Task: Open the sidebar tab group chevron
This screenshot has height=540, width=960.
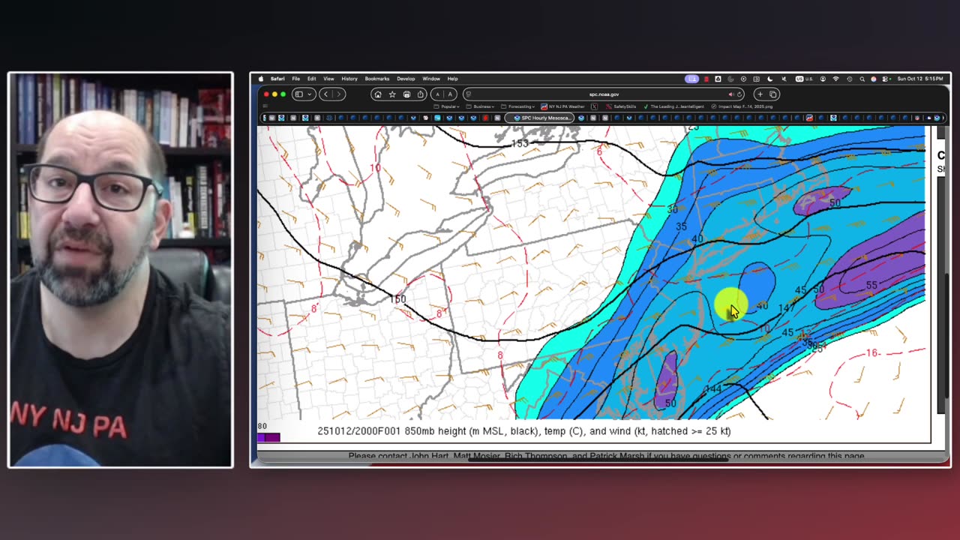Action: [308, 94]
